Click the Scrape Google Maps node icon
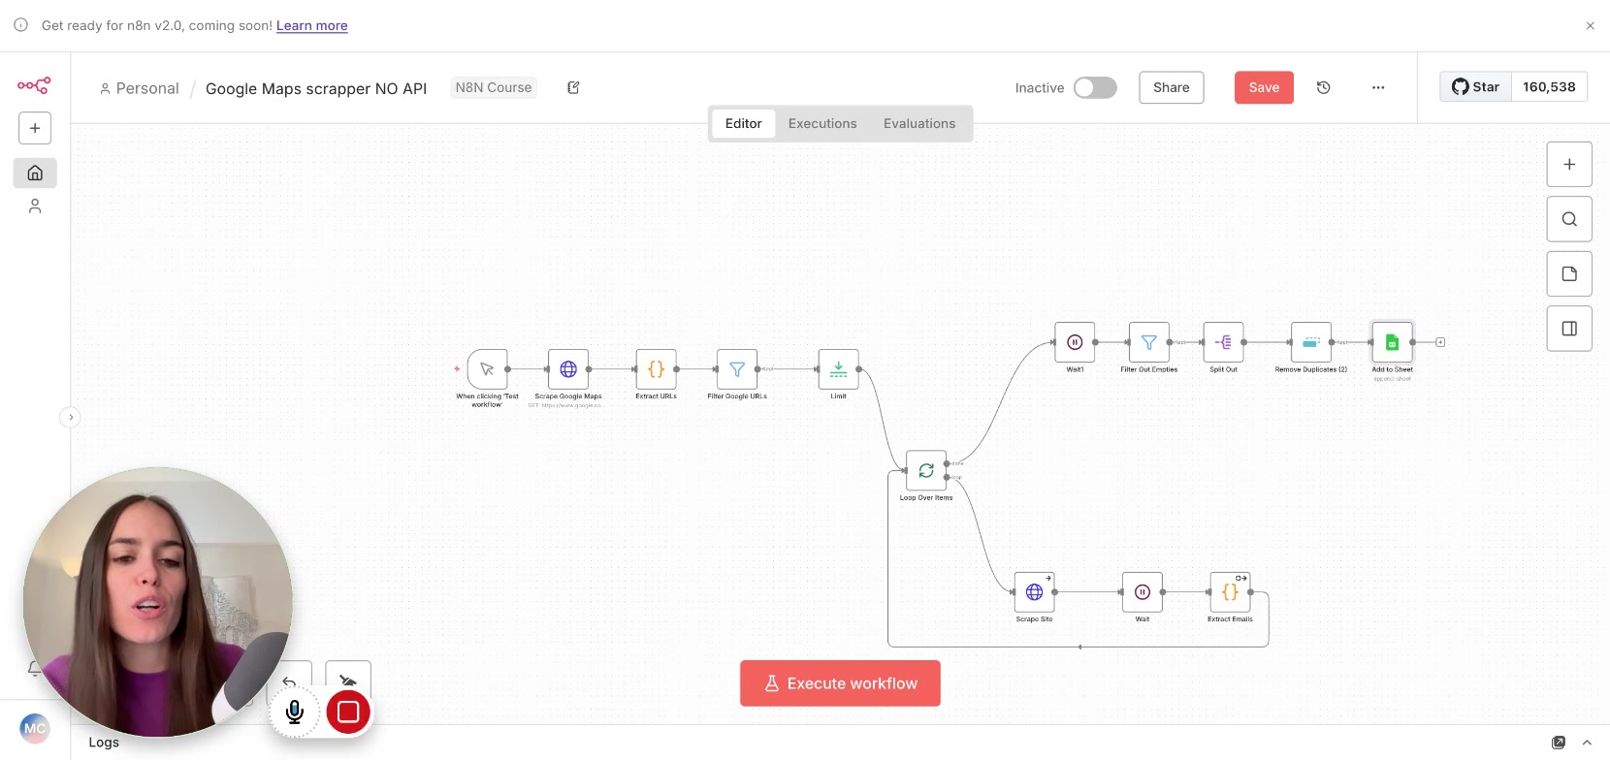 click(568, 369)
